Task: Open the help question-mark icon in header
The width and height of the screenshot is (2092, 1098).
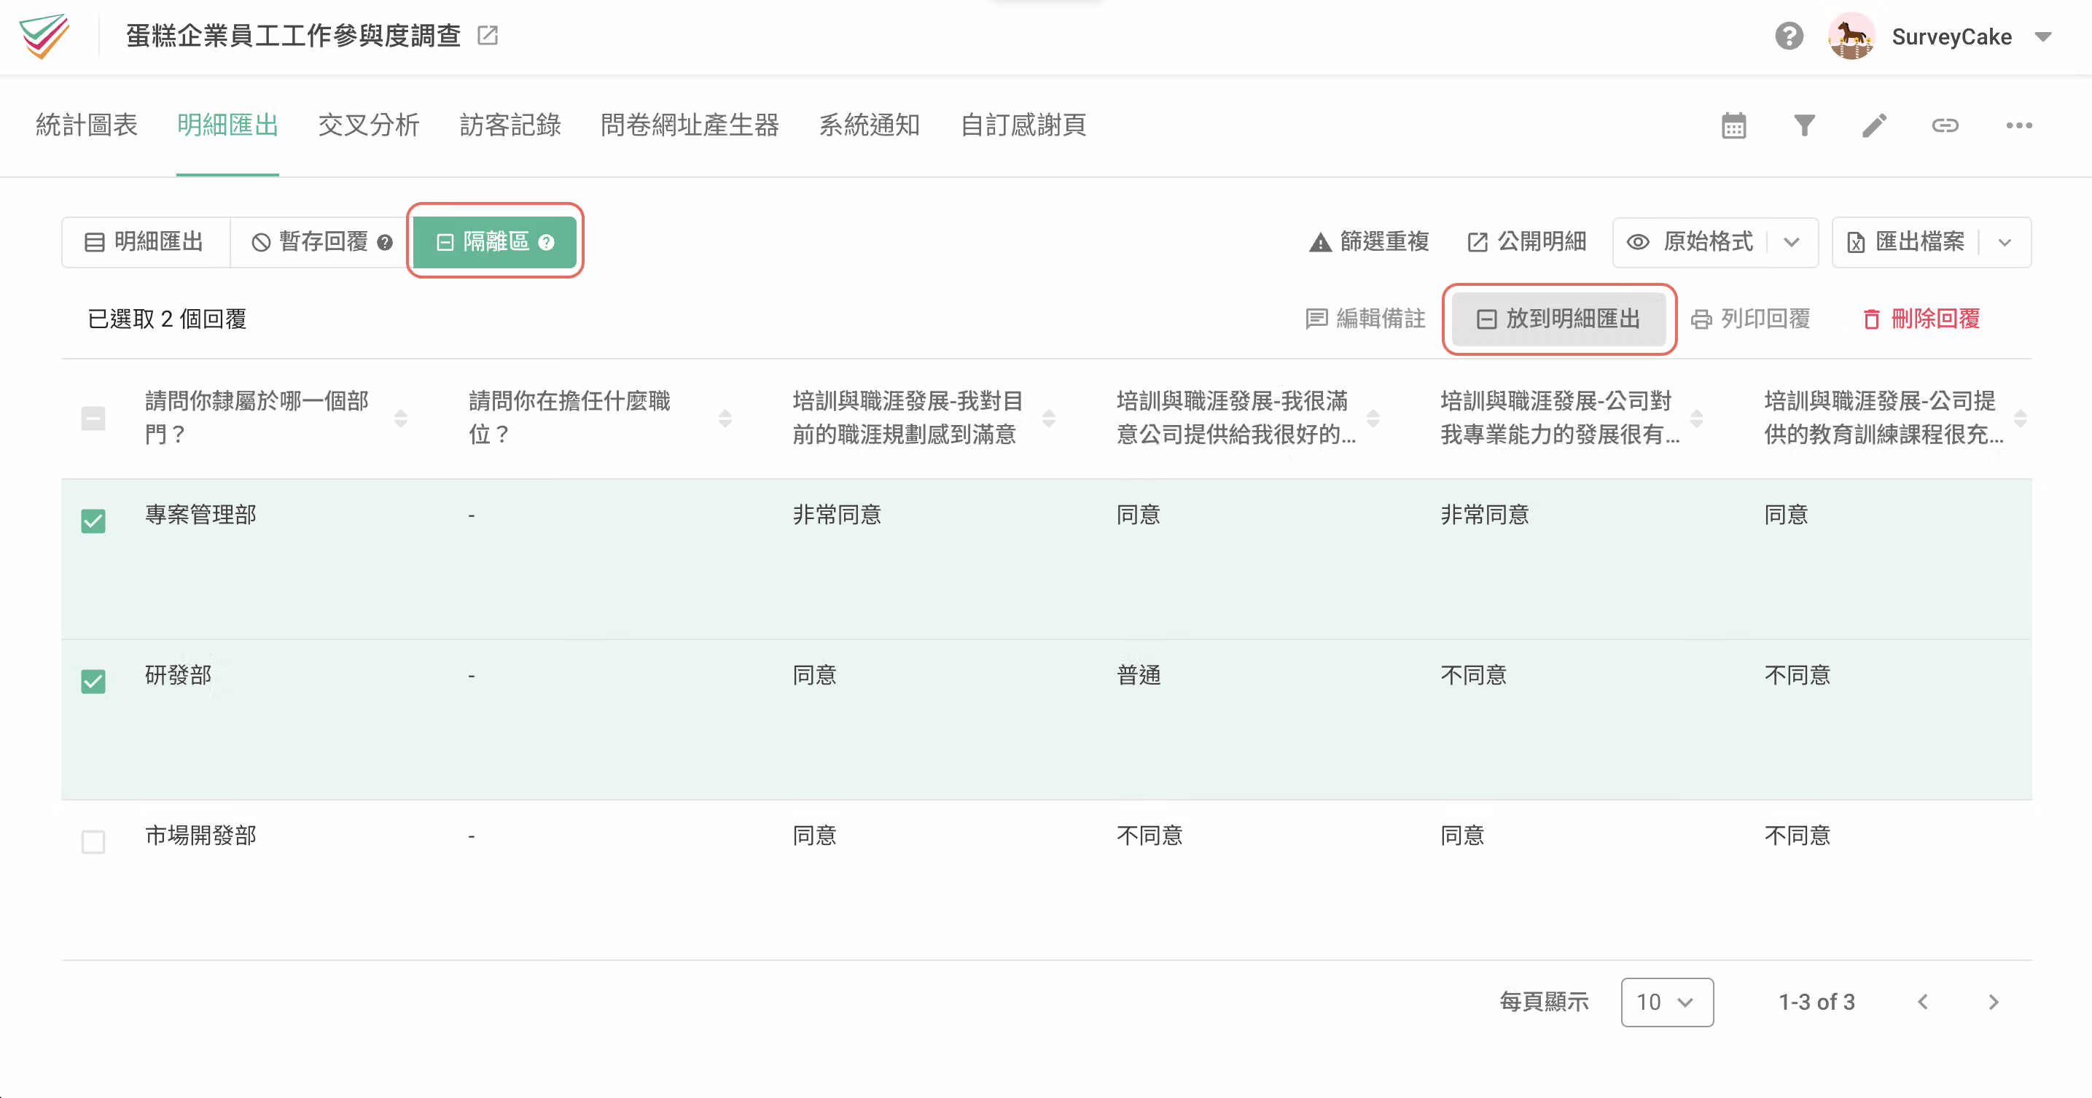Action: coord(1788,36)
